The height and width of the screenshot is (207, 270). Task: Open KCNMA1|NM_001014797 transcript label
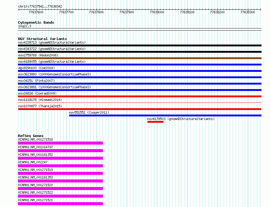(35, 147)
